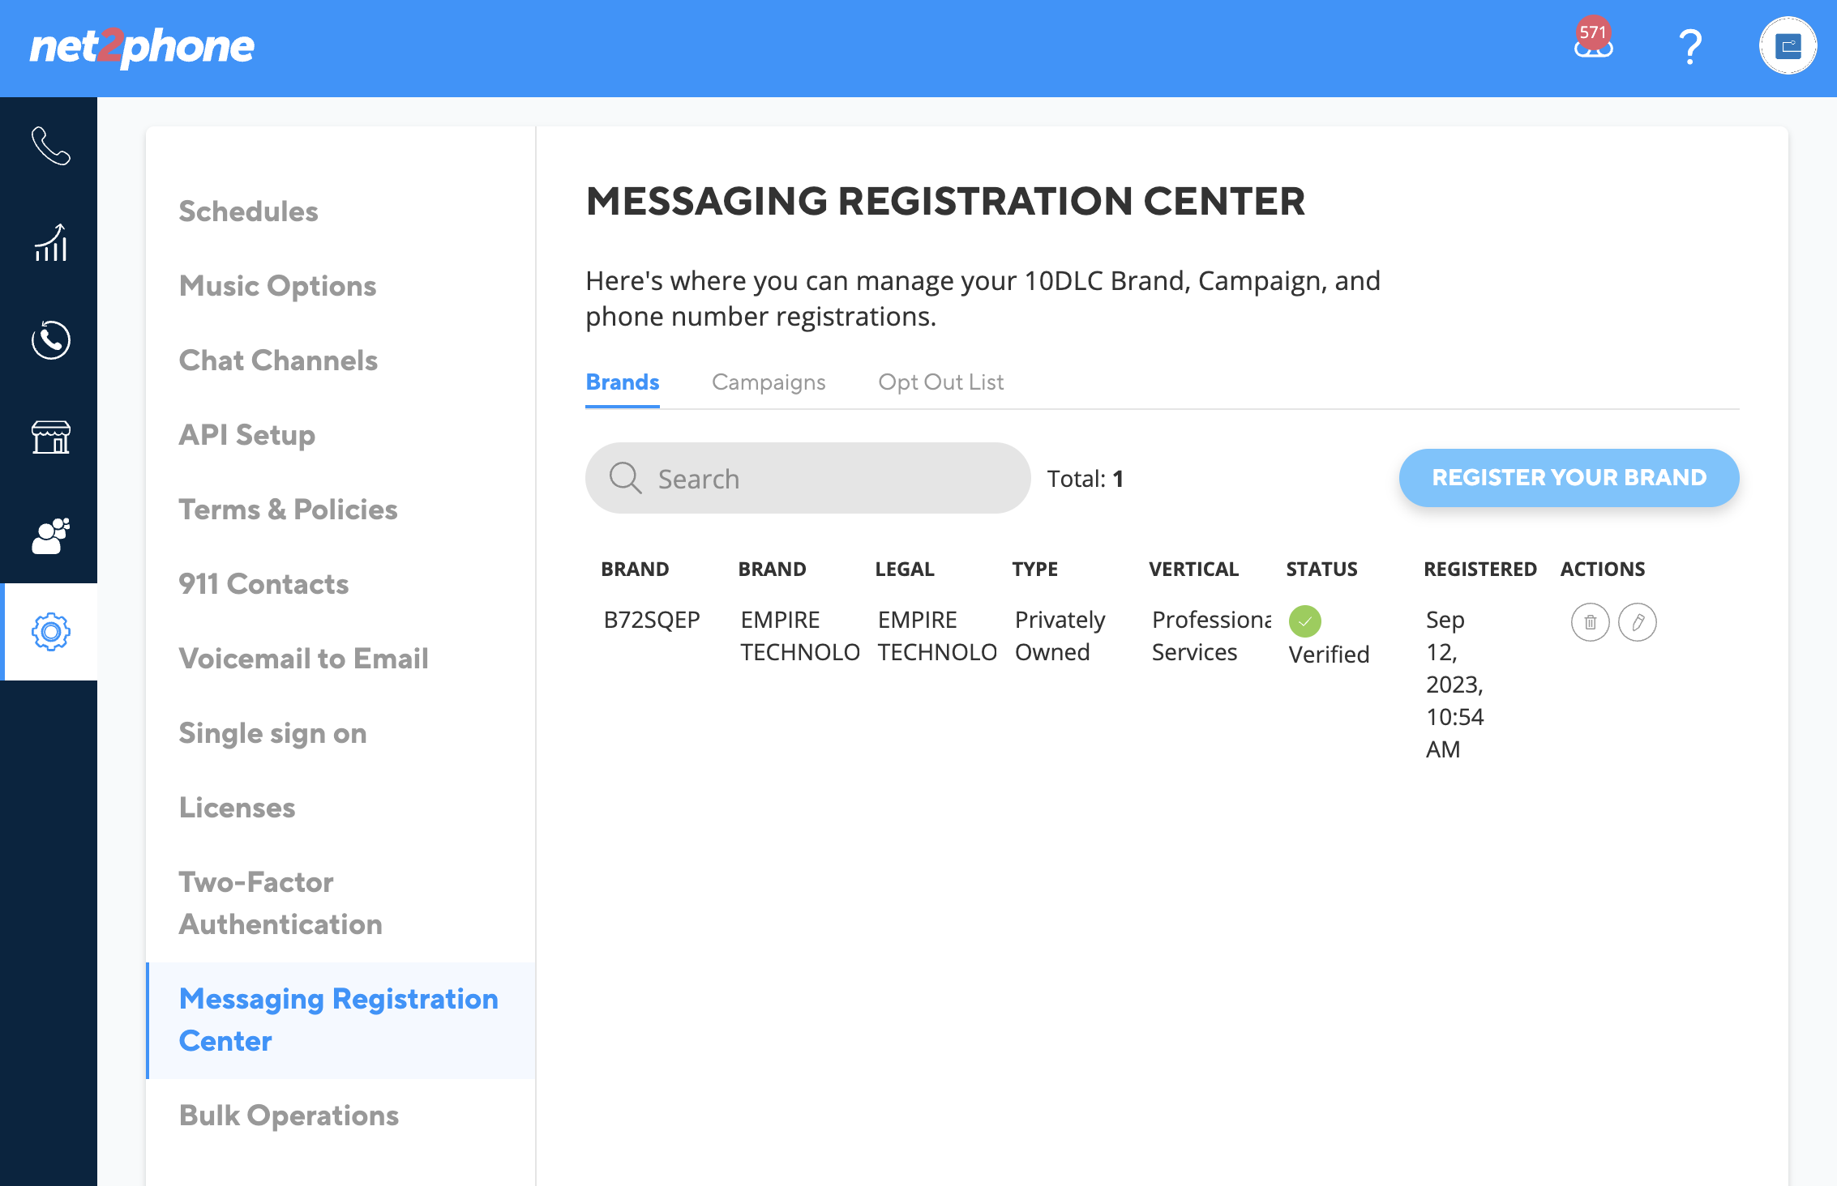Focus the brand Search field
The image size is (1837, 1186).
[807, 478]
